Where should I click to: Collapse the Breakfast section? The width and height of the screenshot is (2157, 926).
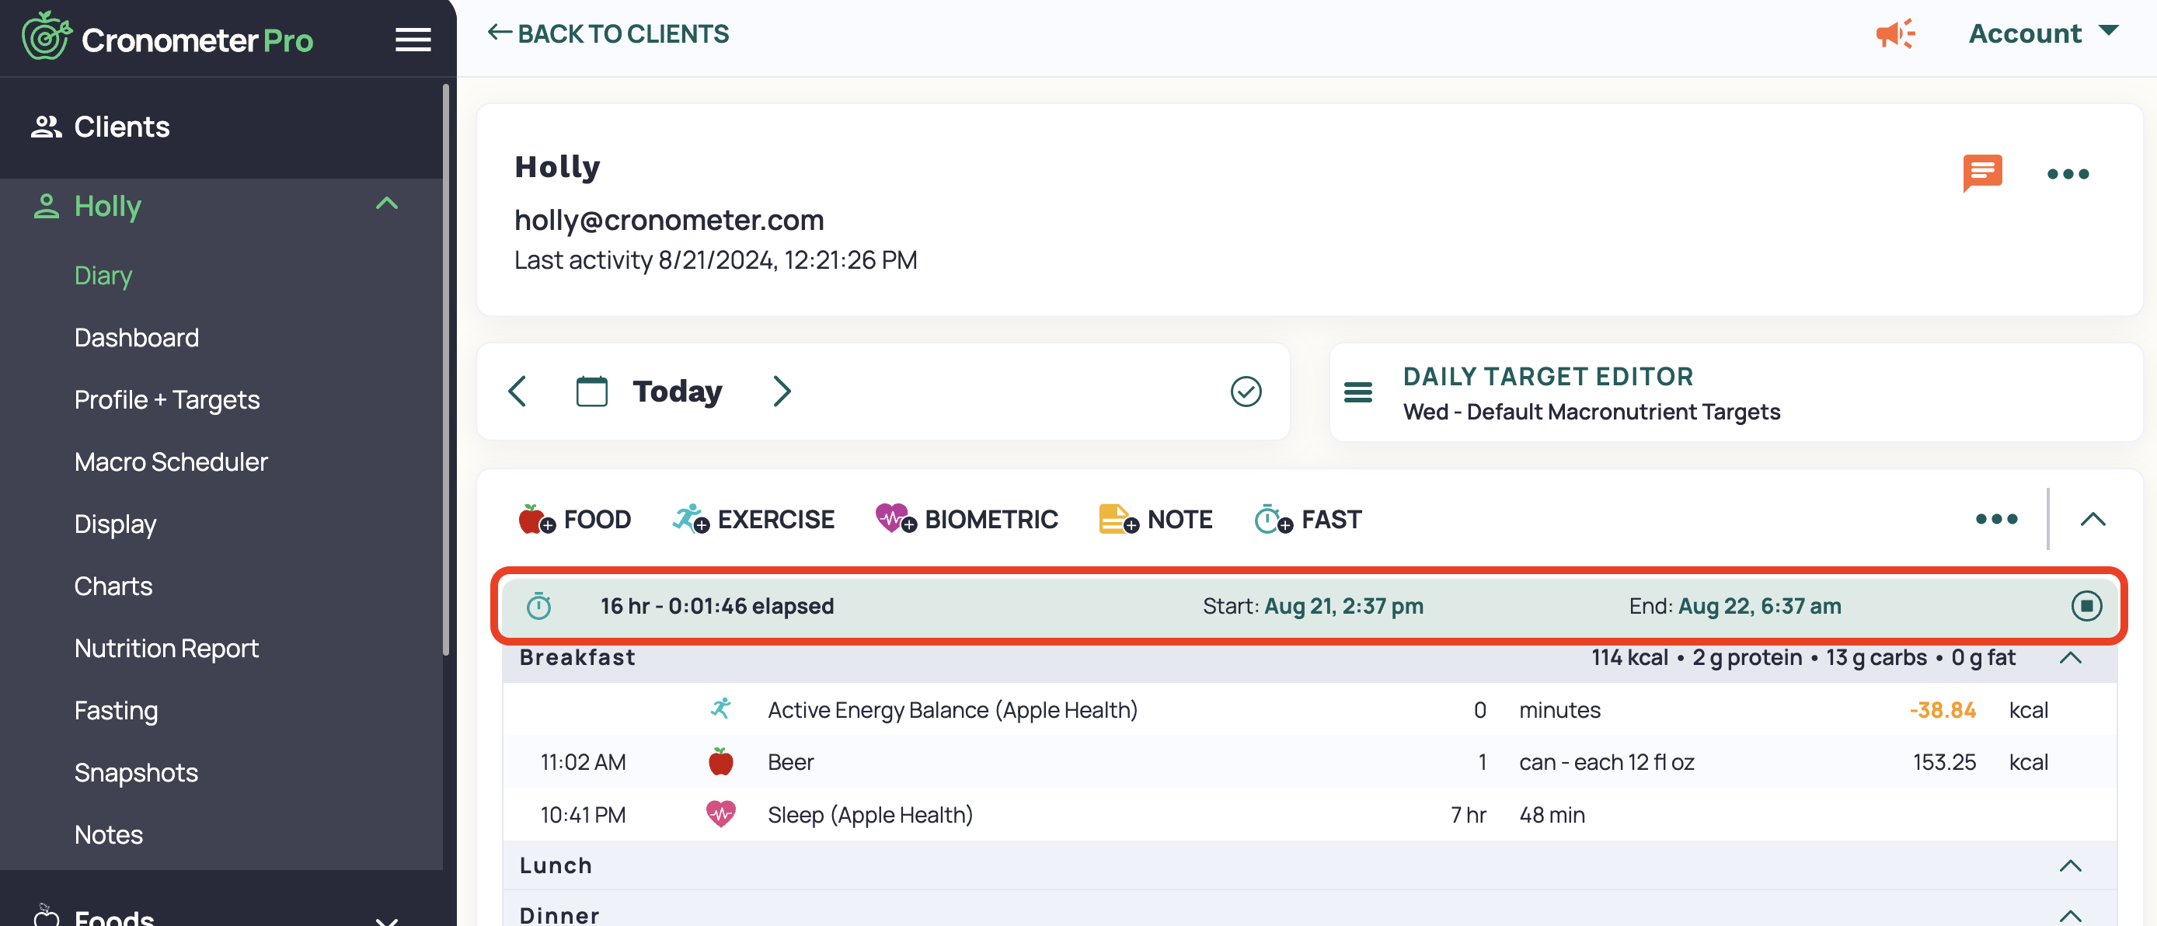pos(2072,658)
